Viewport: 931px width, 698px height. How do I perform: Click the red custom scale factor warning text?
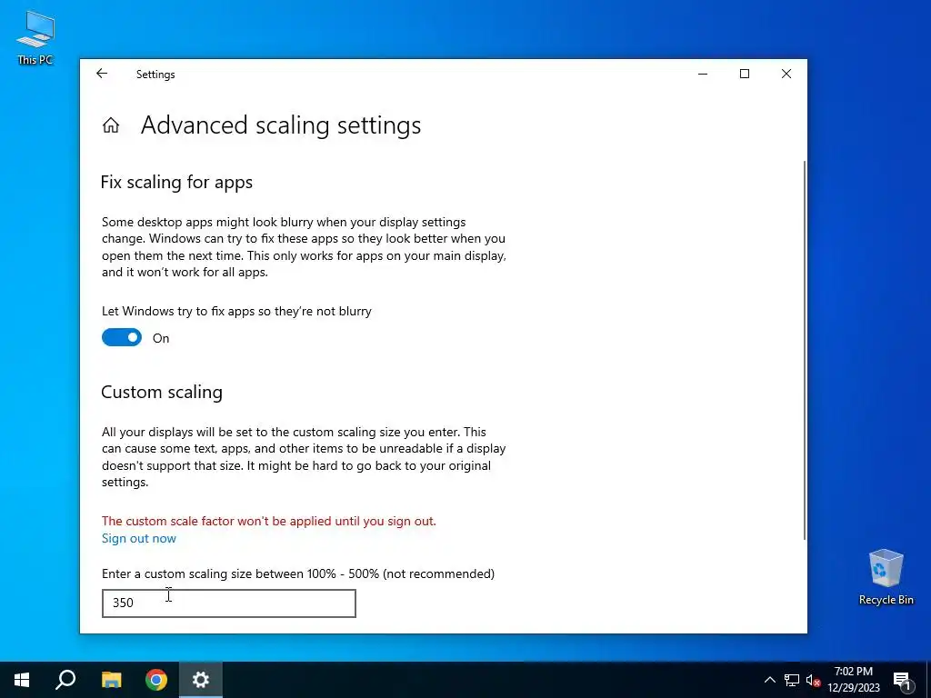click(x=269, y=521)
